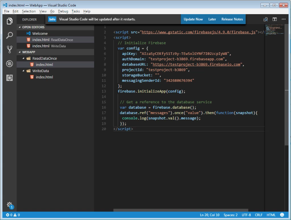The image size is (291, 220).
Task: Open the File menu
Action: pos(6,11)
